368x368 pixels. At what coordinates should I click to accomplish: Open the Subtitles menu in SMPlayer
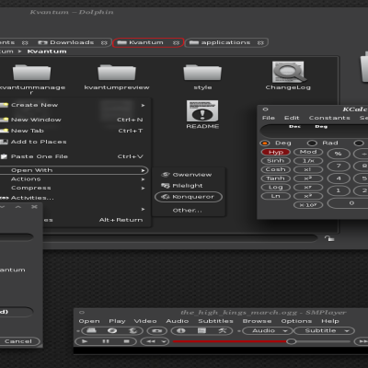pyautogui.click(x=215, y=321)
